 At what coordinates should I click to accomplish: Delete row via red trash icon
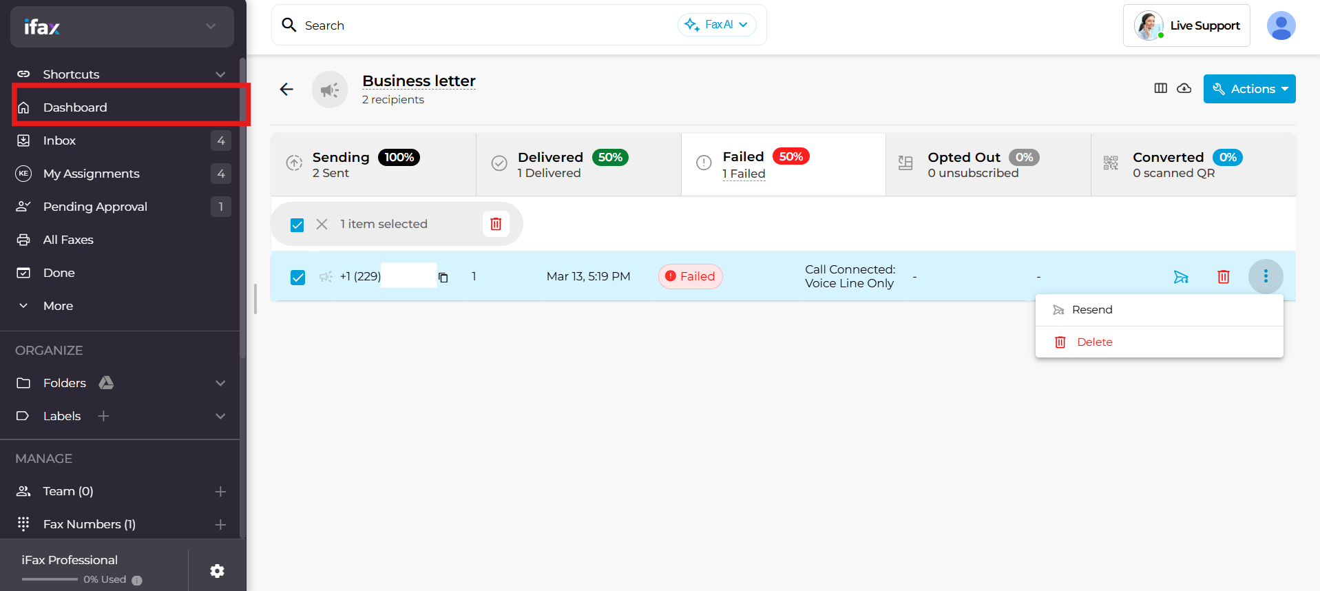[x=1224, y=277]
